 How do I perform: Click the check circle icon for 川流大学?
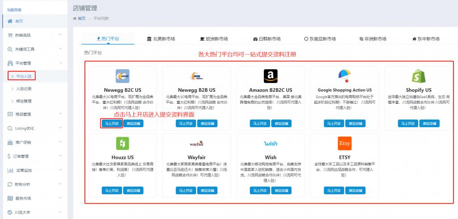click(x=10, y=212)
